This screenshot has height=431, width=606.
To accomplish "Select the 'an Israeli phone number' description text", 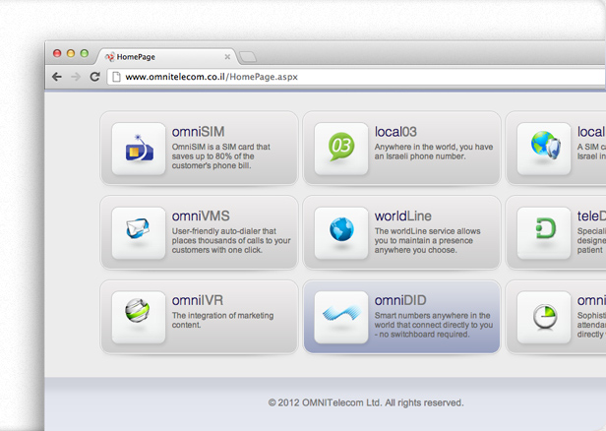I will tap(434, 152).
